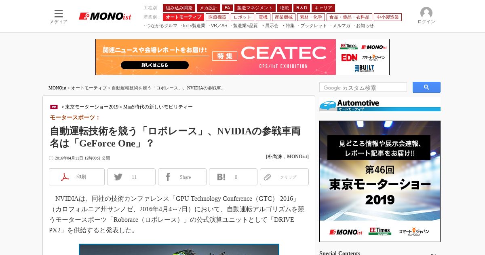The height and width of the screenshot is (255, 485).
Task: Open メルマガ link
Action: (x=341, y=25)
